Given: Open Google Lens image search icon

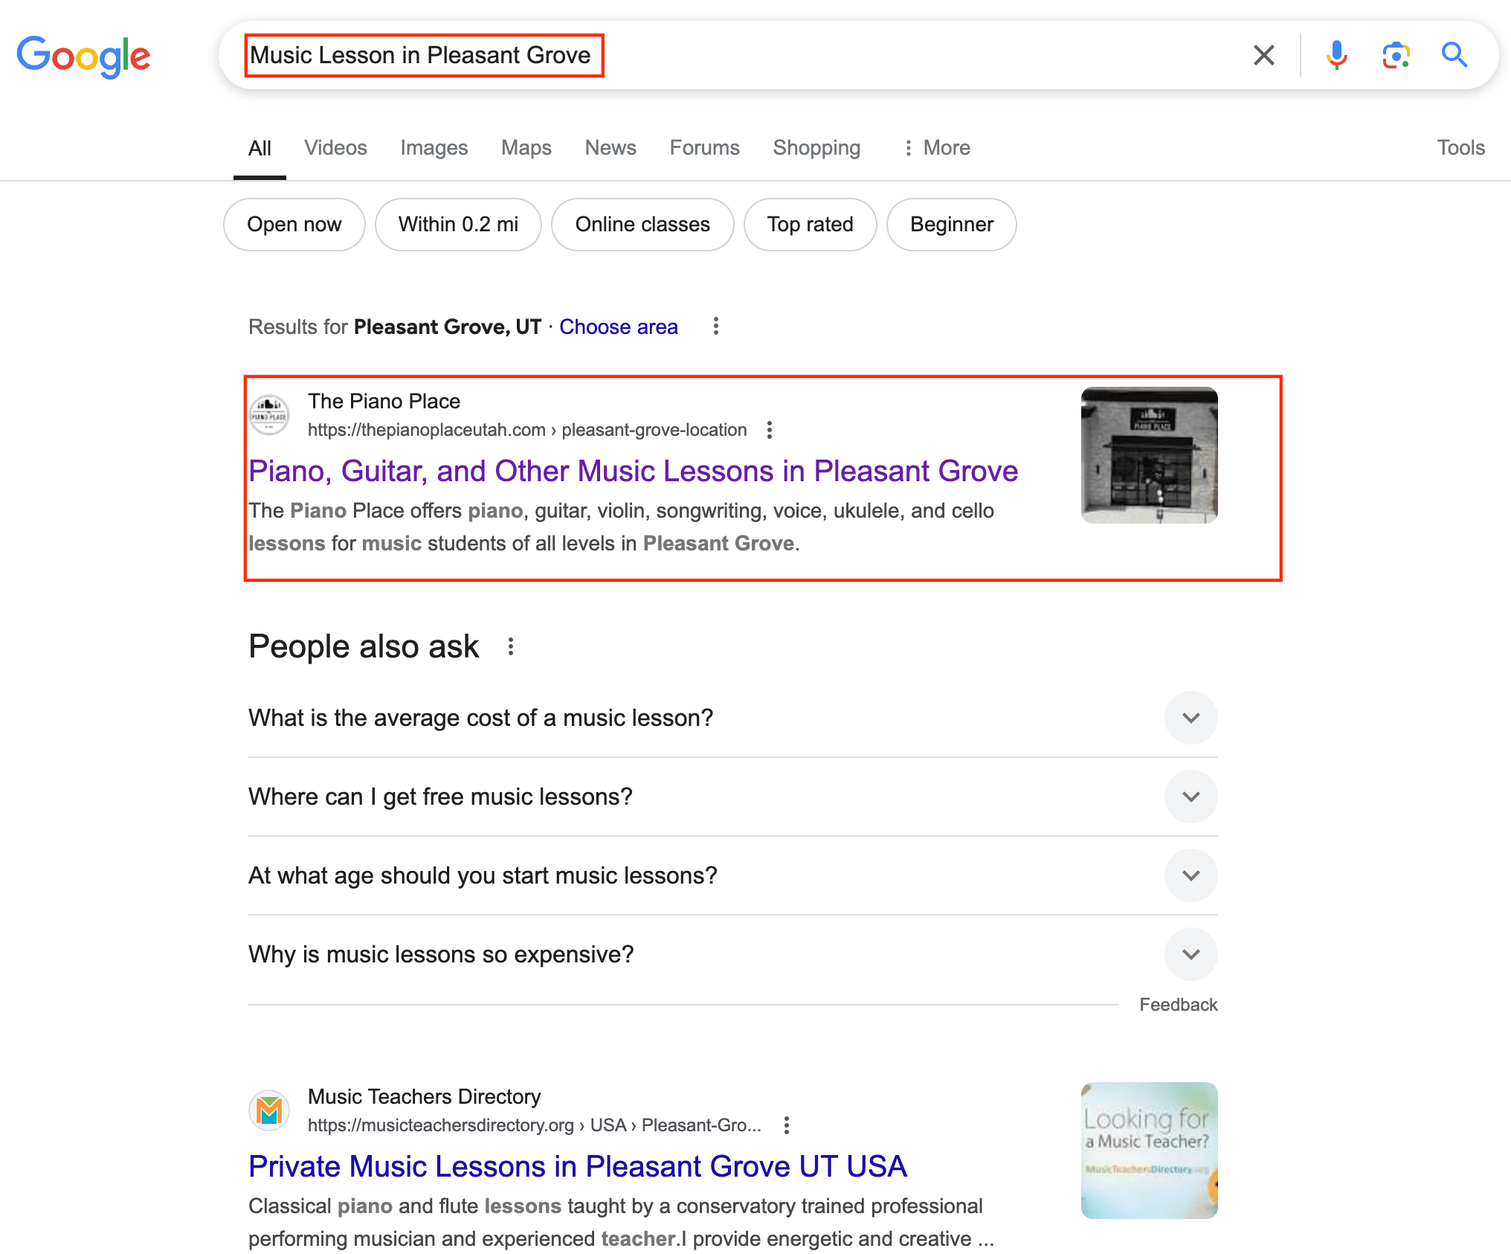Looking at the screenshot, I should pyautogui.click(x=1396, y=55).
